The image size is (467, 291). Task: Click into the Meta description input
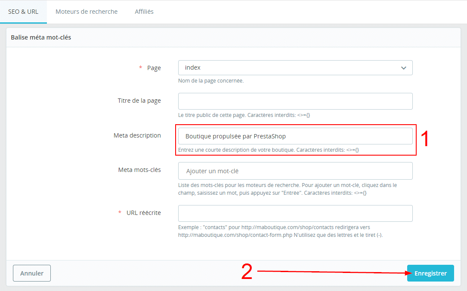tap(295, 136)
